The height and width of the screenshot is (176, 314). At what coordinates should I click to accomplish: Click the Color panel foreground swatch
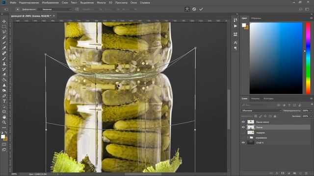[x=244, y=25]
